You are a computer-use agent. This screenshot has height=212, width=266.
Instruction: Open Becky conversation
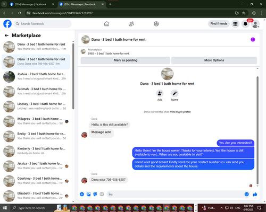pyautogui.click(x=36, y=136)
